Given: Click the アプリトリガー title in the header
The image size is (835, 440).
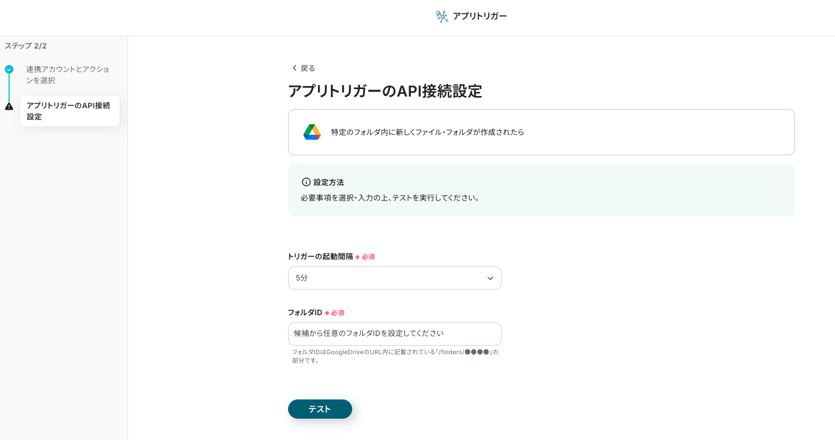Looking at the screenshot, I should click(x=480, y=16).
